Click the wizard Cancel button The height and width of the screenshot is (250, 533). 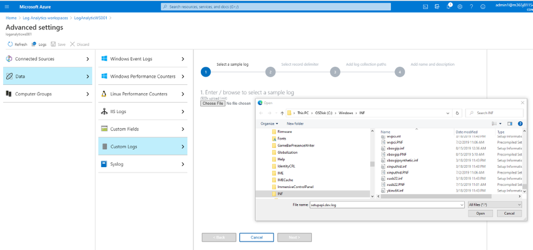point(257,237)
